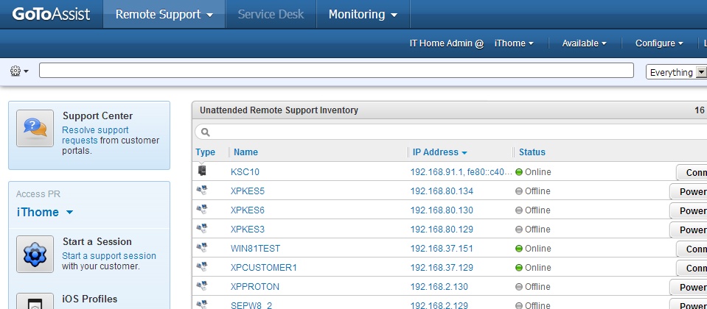Expand the Available status dropdown
Image resolution: width=707 pixels, height=309 pixels.
(584, 43)
